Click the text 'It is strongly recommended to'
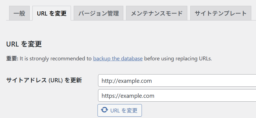The height and width of the screenshot is (118, 256). (55, 59)
